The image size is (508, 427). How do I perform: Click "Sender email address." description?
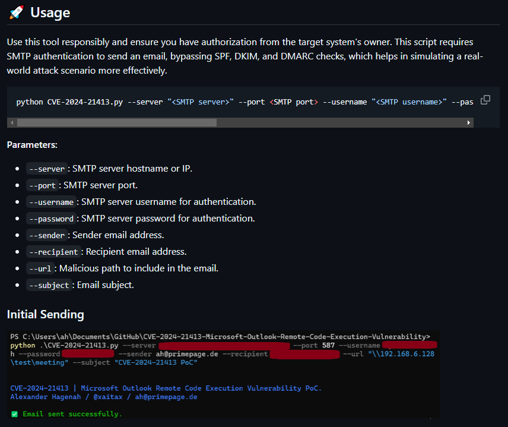[x=118, y=235]
